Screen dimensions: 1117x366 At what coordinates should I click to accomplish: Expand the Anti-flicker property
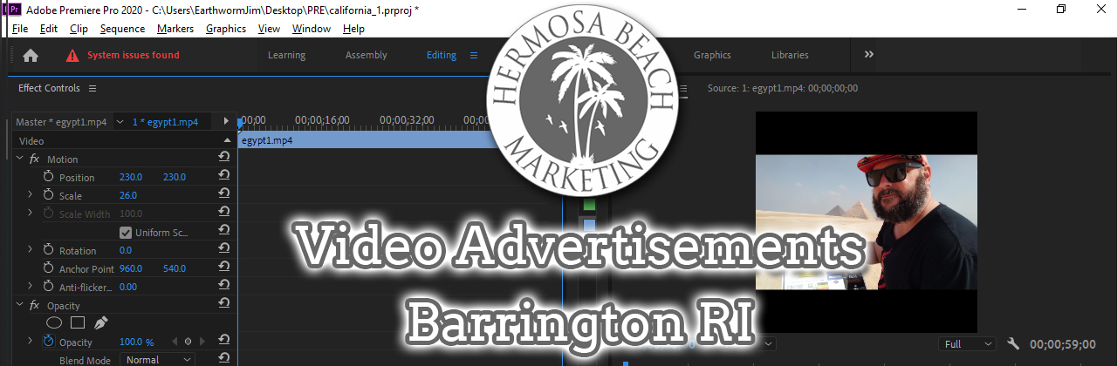click(x=31, y=287)
